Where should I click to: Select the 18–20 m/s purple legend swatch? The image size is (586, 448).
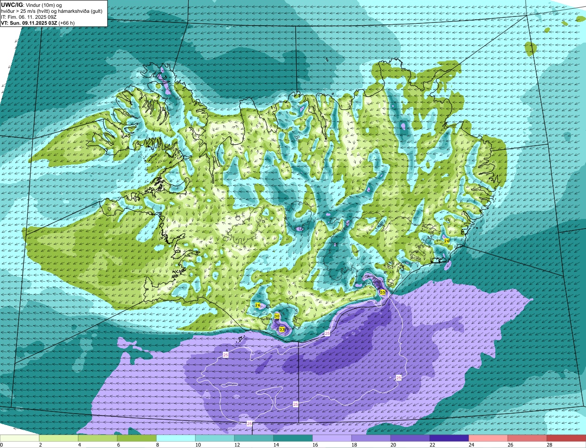pos(371,438)
